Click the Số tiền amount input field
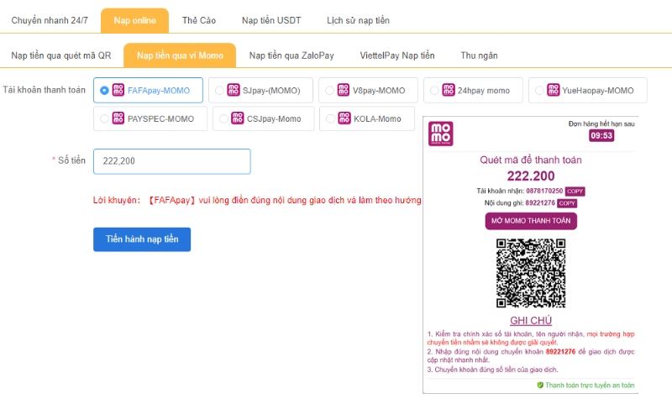Screen dimensions: 672x420 click(x=171, y=161)
